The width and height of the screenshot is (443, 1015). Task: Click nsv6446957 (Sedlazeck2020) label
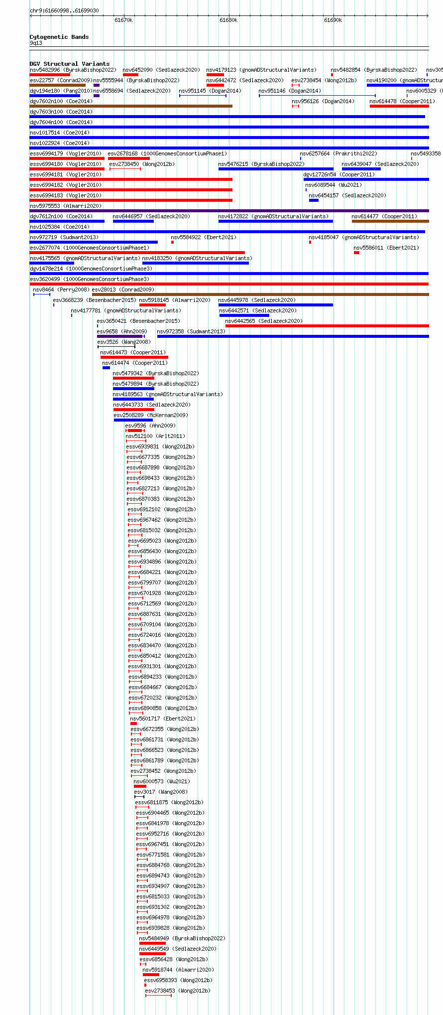click(x=151, y=217)
